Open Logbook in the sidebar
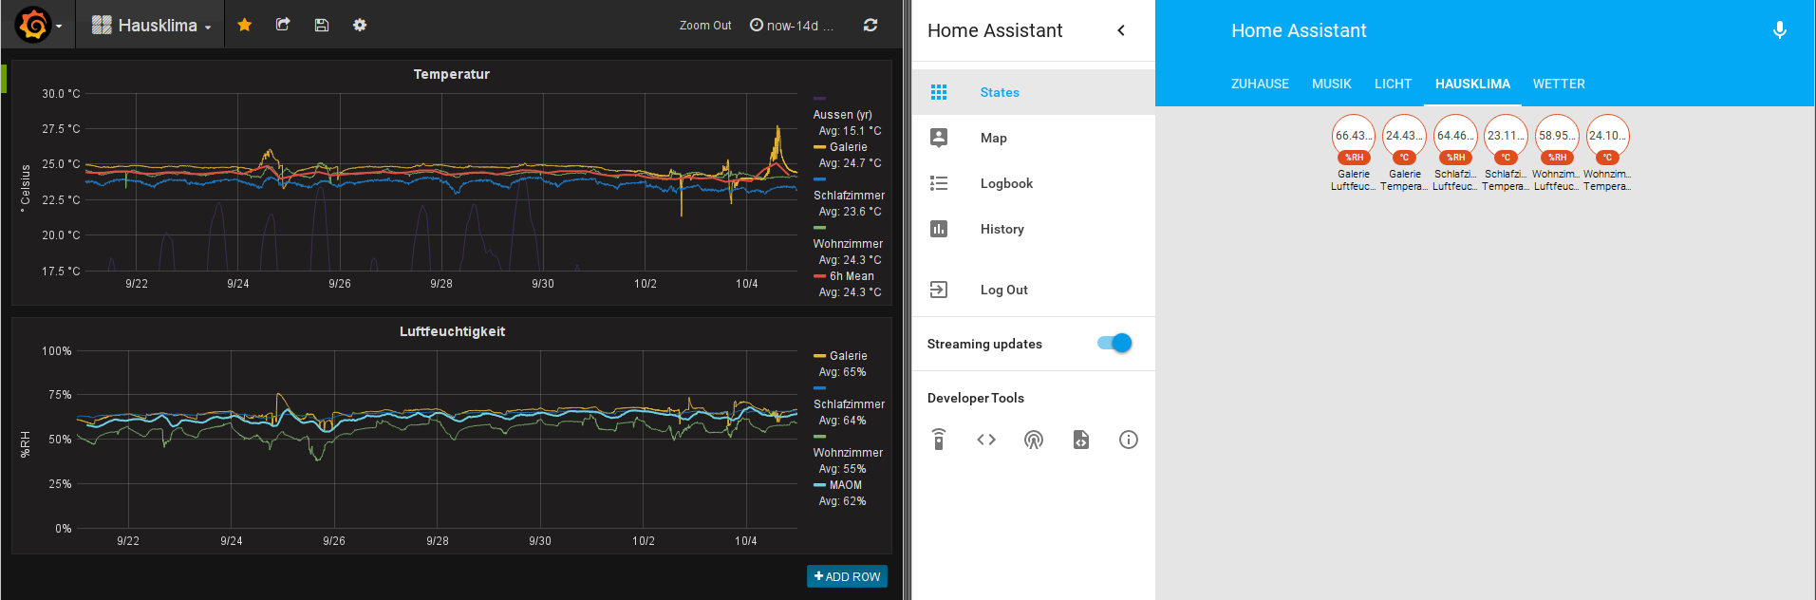 (1033, 183)
